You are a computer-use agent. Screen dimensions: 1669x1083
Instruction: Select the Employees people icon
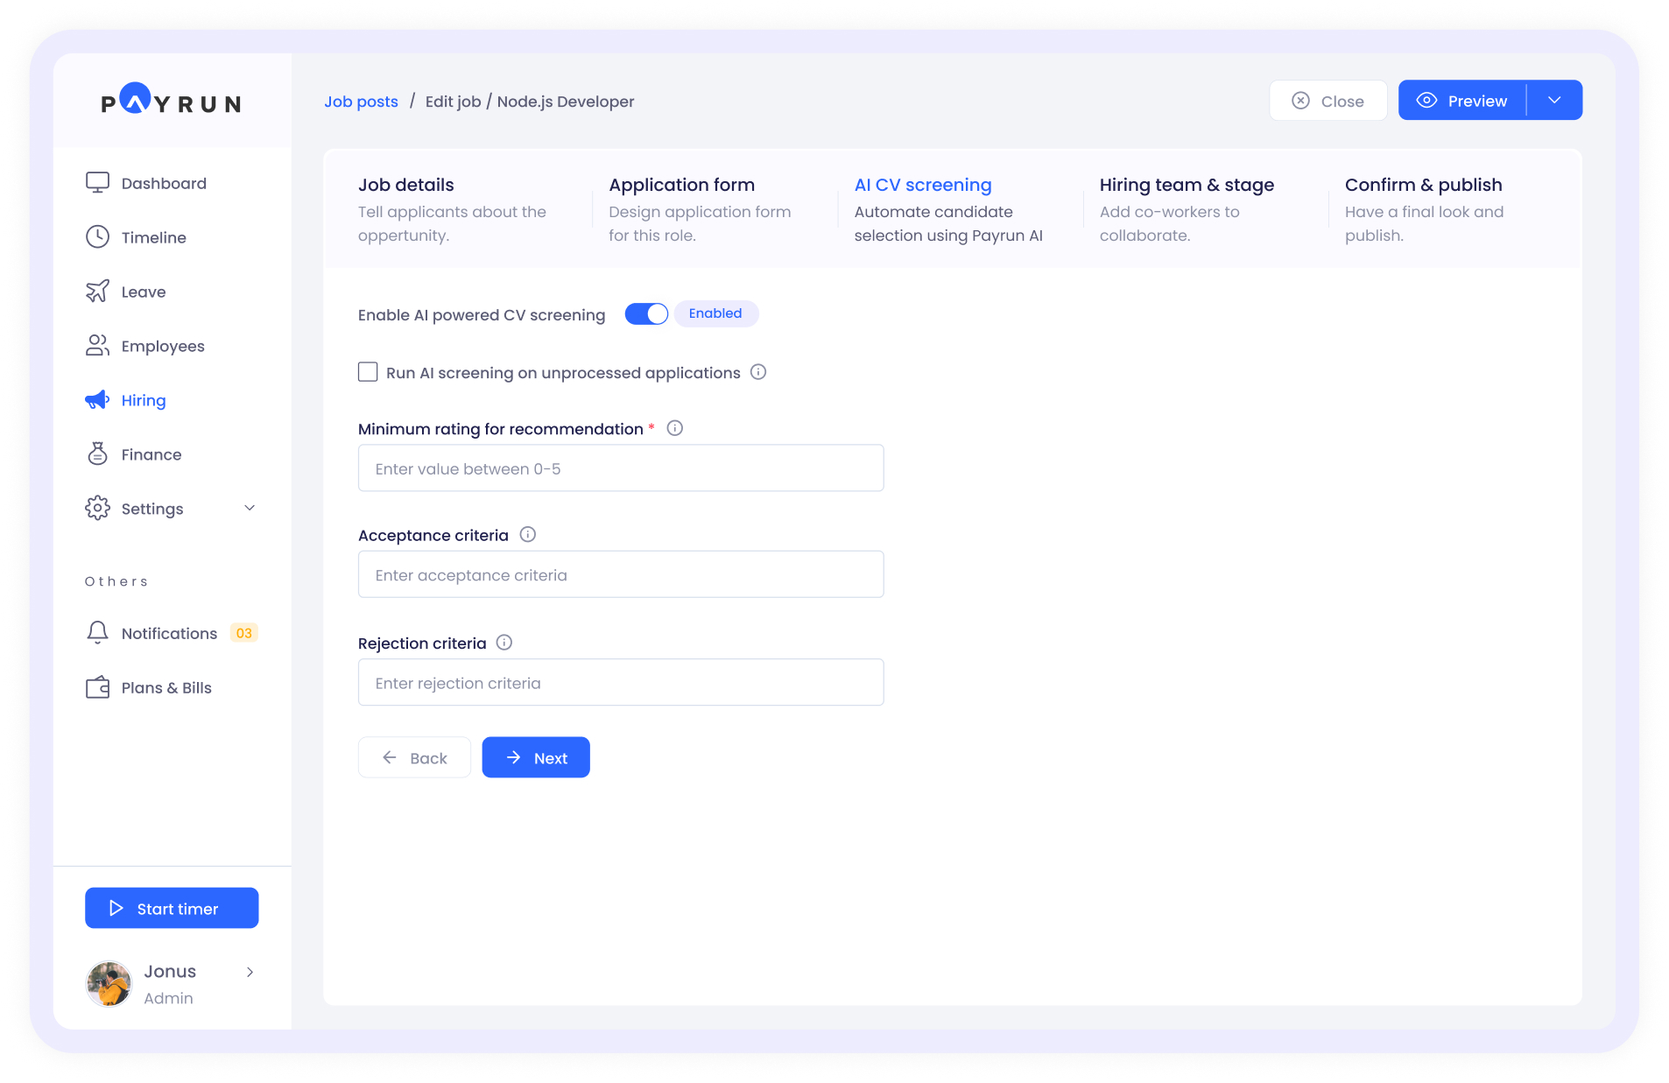[97, 346]
